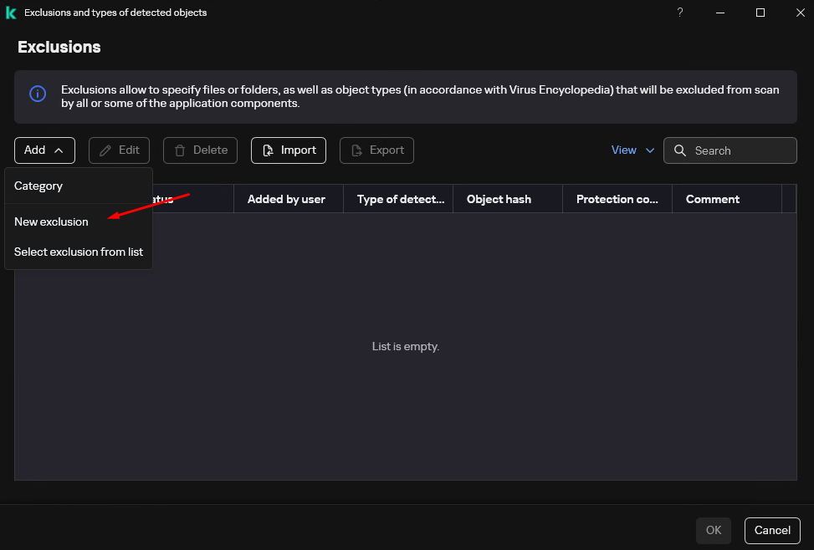
Task: Pick Select exclusion from list option
Action: pos(79,252)
